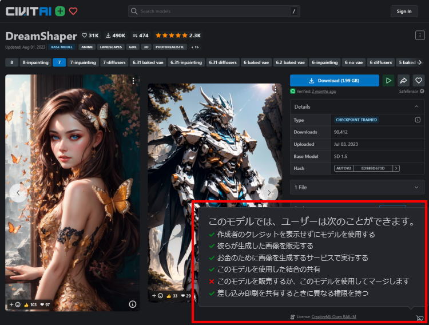Click the 33 thumbs-up reaction
Viewport: 429px width, 325px height.
tap(172, 296)
